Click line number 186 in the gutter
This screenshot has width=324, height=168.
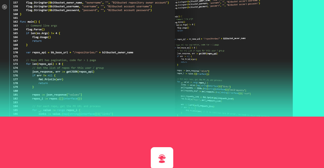15,114
